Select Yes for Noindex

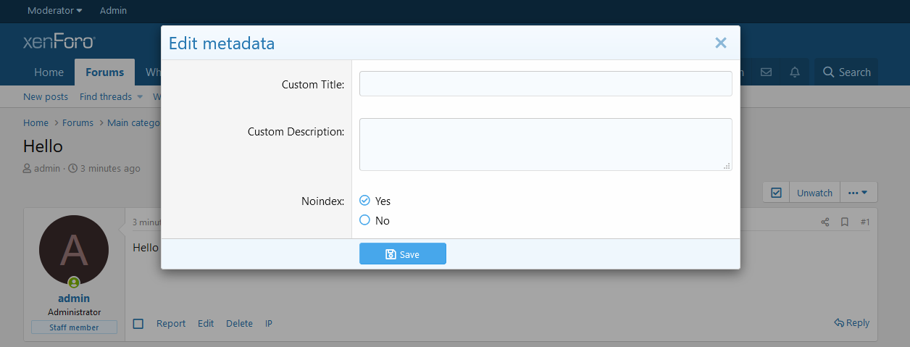click(x=365, y=201)
